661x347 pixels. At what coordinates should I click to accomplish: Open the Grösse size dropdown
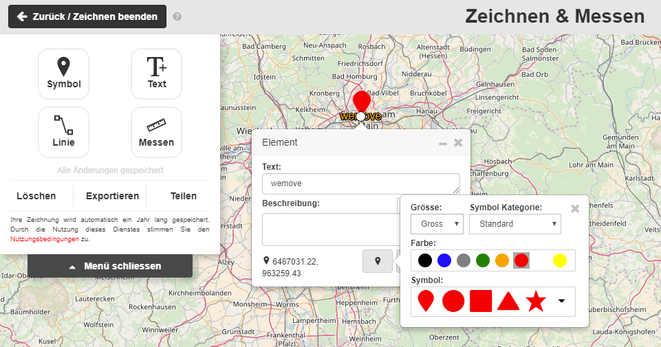point(437,224)
